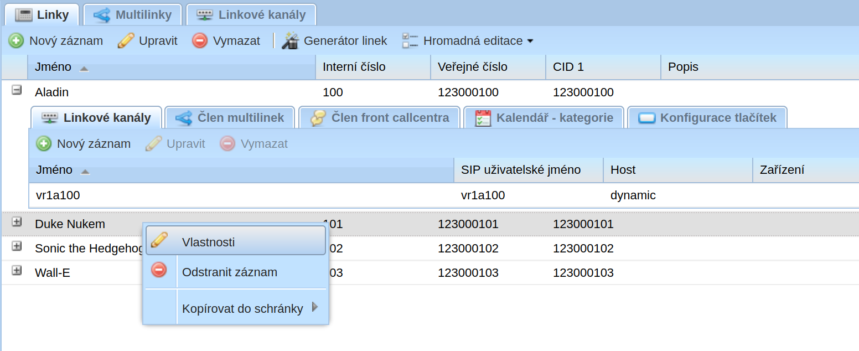Select the Aladin row name

point(51,92)
